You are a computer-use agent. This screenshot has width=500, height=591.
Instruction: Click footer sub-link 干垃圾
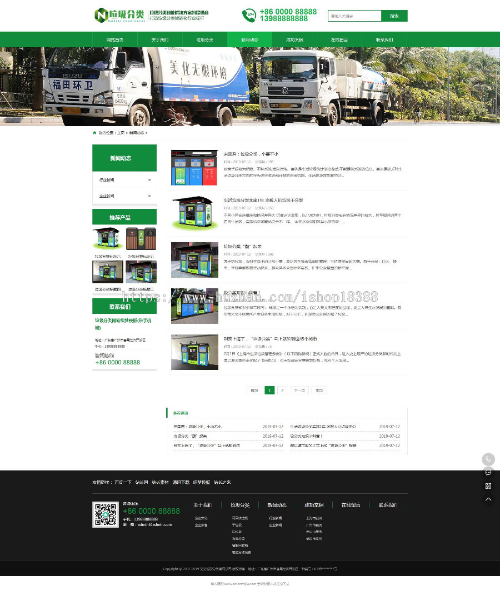237,525
